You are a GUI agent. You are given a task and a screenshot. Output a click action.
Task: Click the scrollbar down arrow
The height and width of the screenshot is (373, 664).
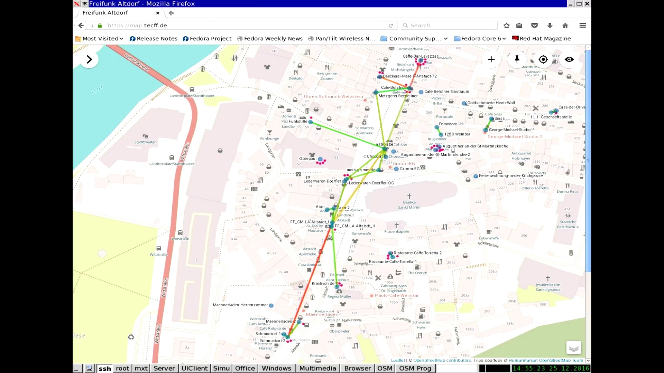pos(588,361)
